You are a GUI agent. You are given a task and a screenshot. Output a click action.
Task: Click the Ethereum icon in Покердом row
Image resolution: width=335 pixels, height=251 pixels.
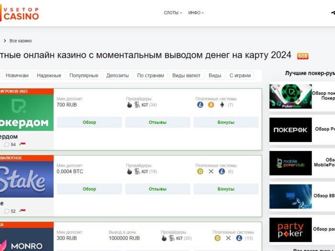coord(222,105)
